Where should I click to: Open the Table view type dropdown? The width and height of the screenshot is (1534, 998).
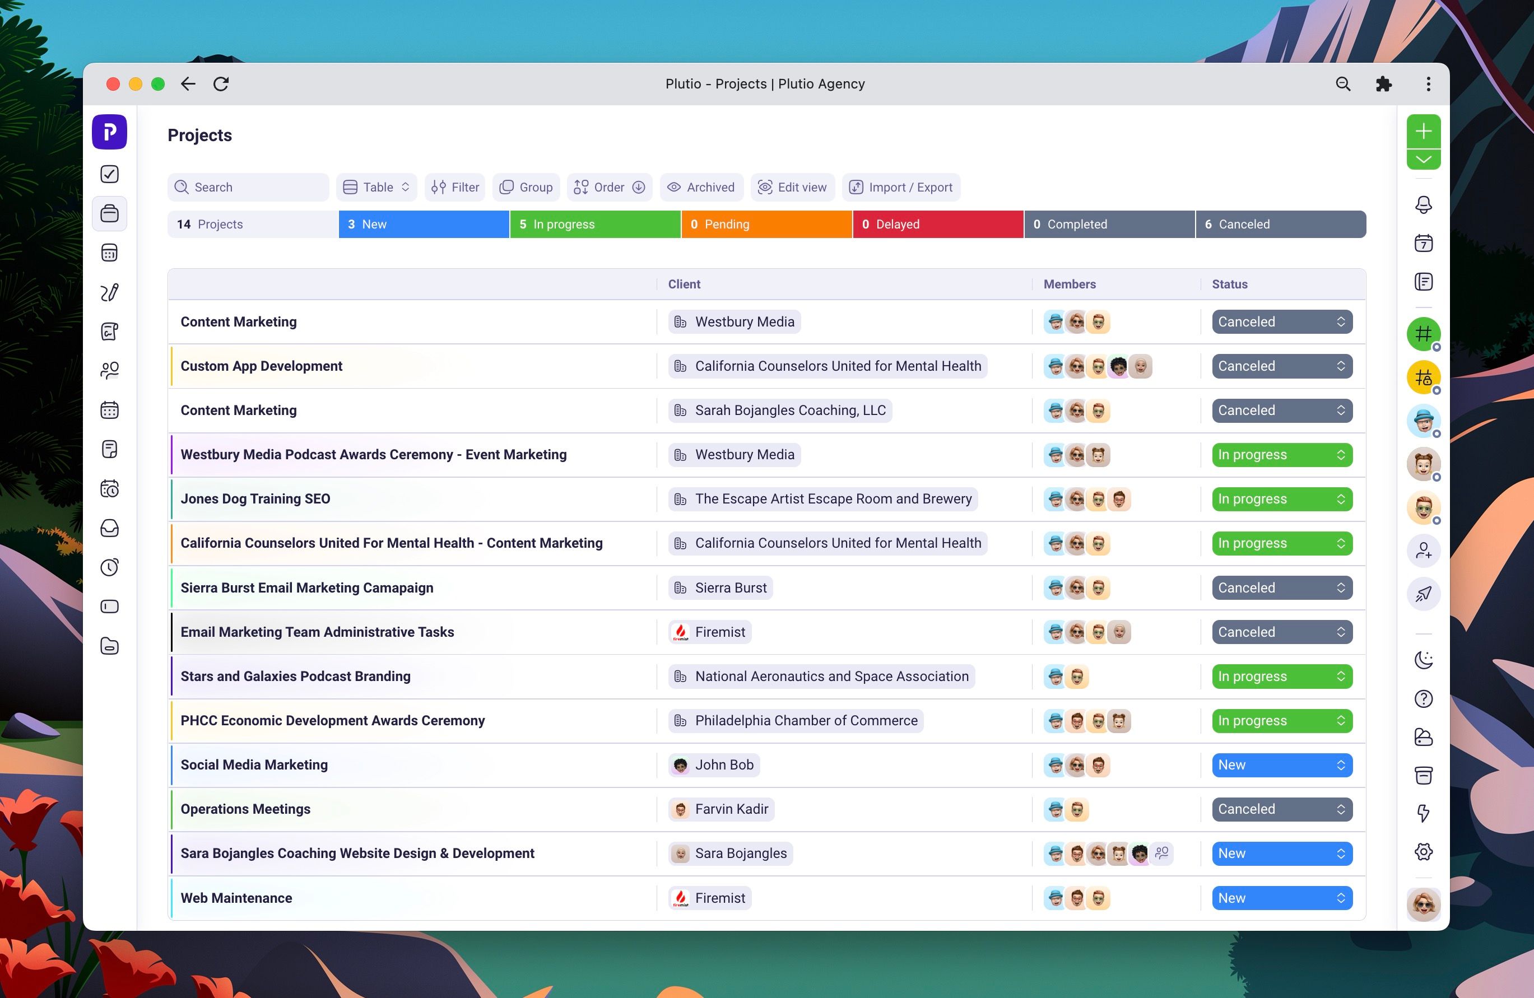pyautogui.click(x=376, y=188)
